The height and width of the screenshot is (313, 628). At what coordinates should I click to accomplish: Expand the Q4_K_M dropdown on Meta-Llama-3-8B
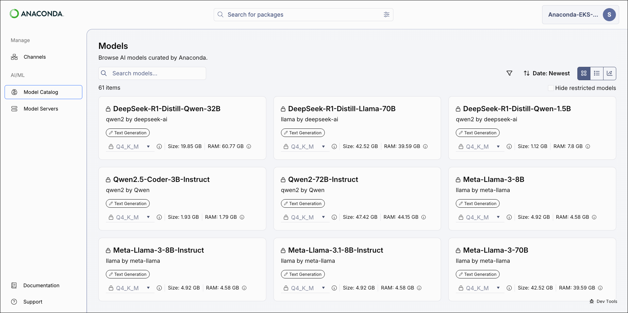498,217
